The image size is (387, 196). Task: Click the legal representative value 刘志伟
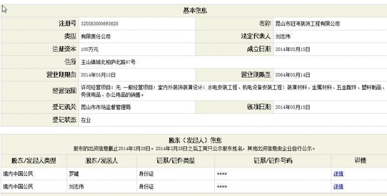[x=283, y=37]
